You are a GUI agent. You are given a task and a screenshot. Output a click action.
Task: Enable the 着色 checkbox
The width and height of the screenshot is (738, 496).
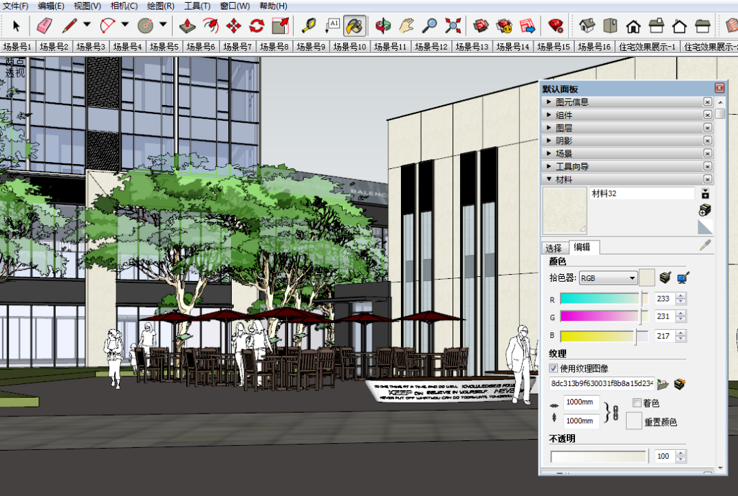(637, 403)
